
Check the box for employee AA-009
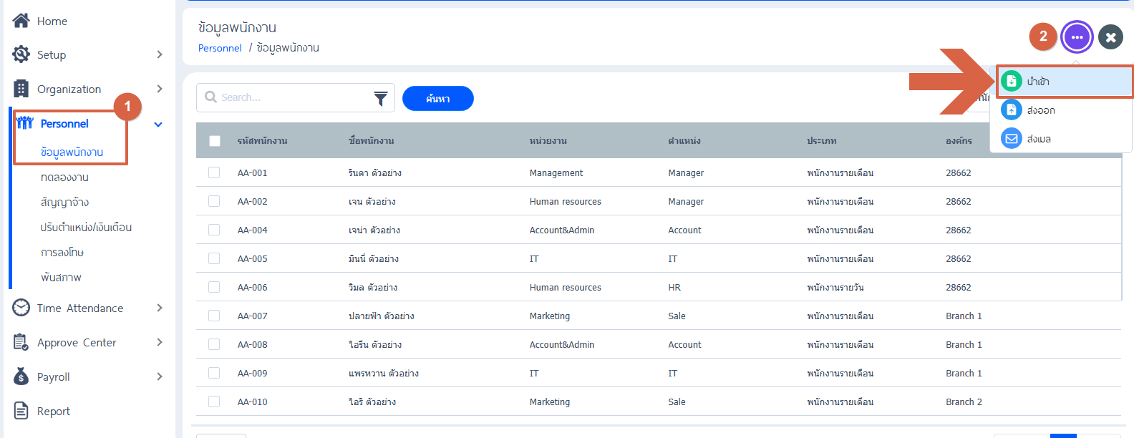[x=214, y=373]
